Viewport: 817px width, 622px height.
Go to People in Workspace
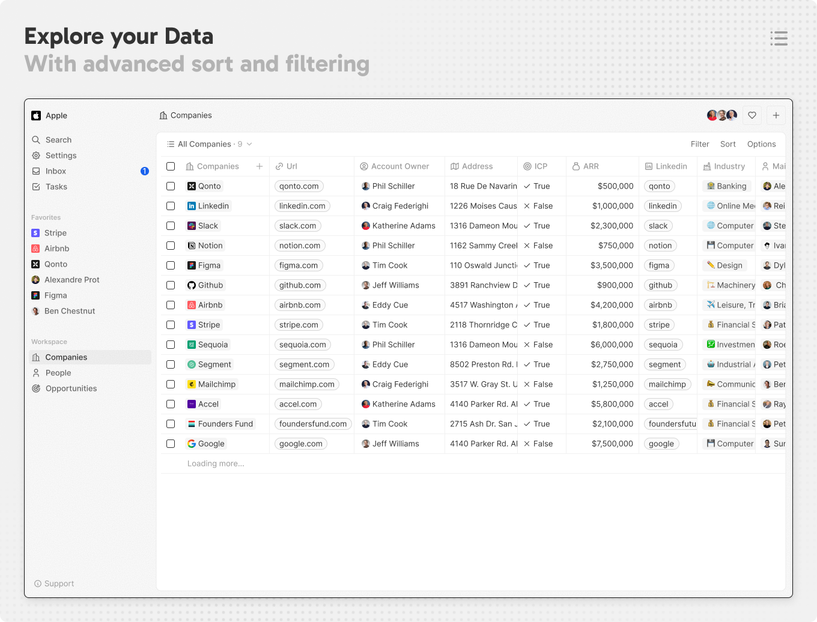click(58, 373)
